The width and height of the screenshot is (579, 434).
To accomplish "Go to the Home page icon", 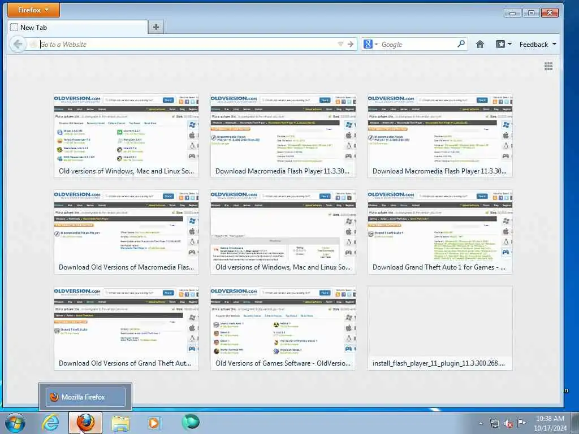I will coord(479,44).
